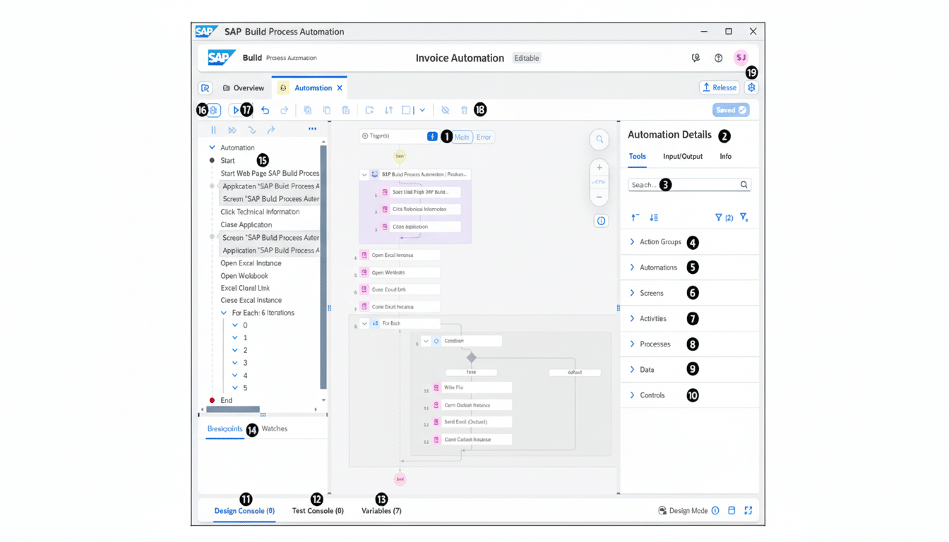The image size is (949, 542).
Task: Delete selected node using the trash icon
Action: point(464,109)
